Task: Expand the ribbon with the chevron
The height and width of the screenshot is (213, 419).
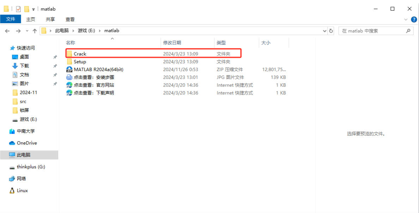Action: click(406, 20)
